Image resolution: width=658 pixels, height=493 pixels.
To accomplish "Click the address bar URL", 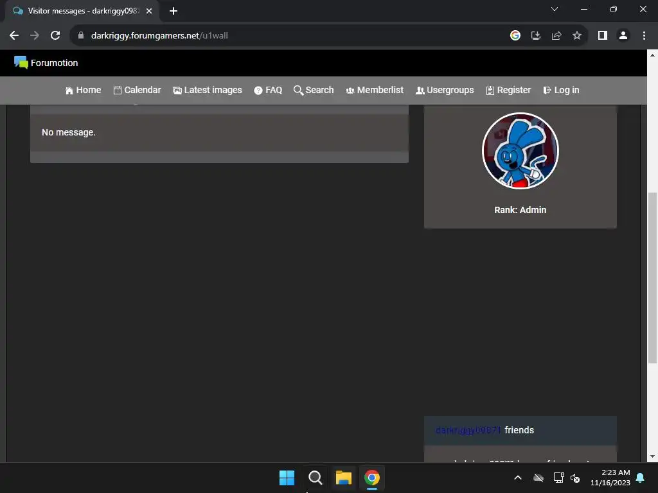I will pyautogui.click(x=159, y=36).
